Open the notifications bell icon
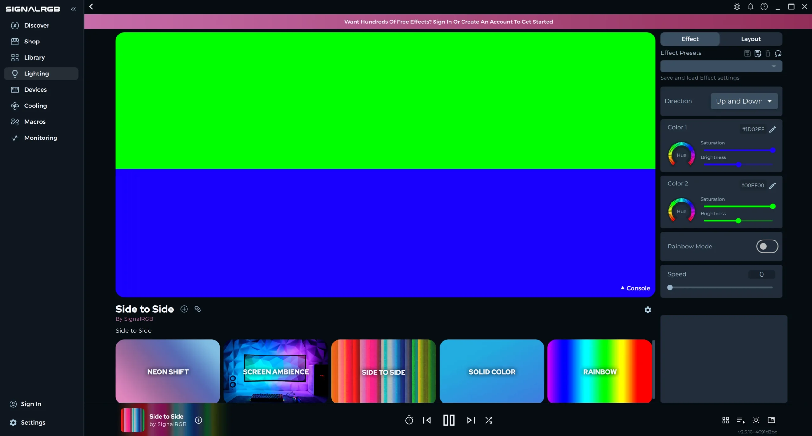Image resolution: width=812 pixels, height=436 pixels. pos(750,7)
